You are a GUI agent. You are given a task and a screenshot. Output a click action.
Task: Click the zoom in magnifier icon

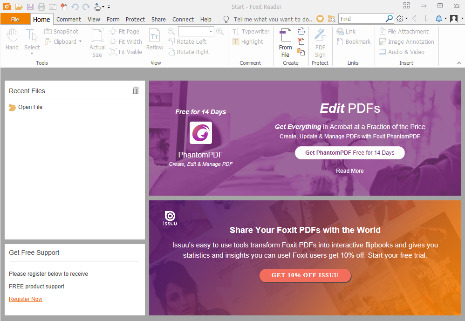click(x=220, y=31)
